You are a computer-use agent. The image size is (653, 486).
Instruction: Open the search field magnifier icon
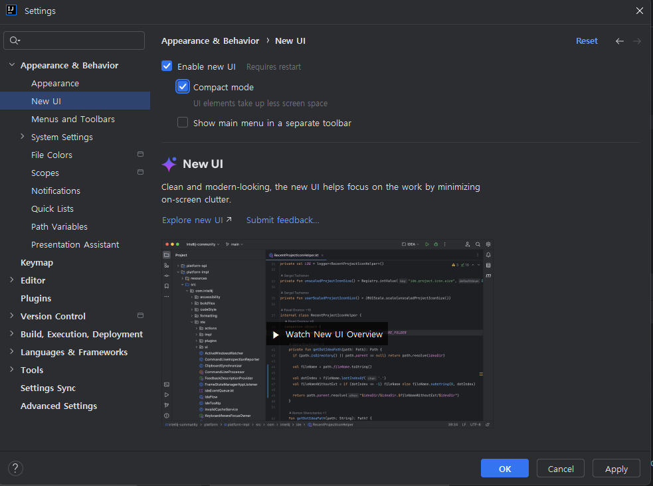pos(15,40)
